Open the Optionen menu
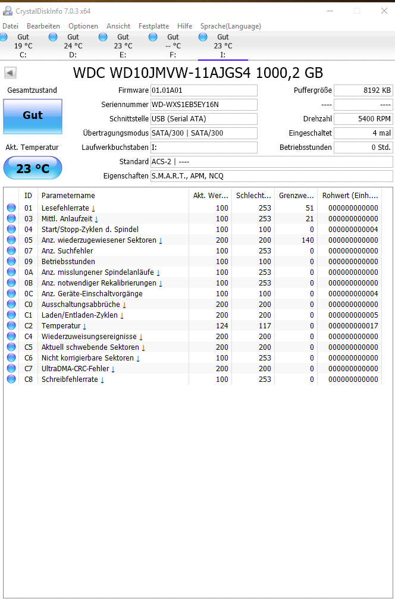 [83, 26]
